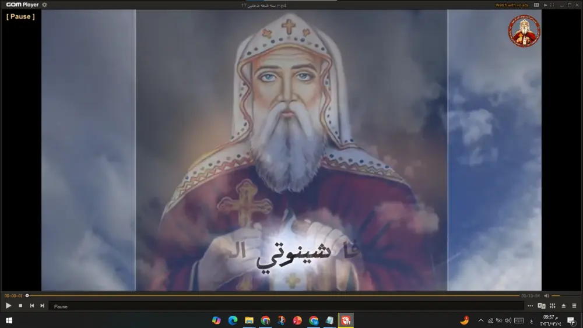583x328 pixels.
Task: Open Wi-Fi network settings in the tray
Action: coord(490,320)
